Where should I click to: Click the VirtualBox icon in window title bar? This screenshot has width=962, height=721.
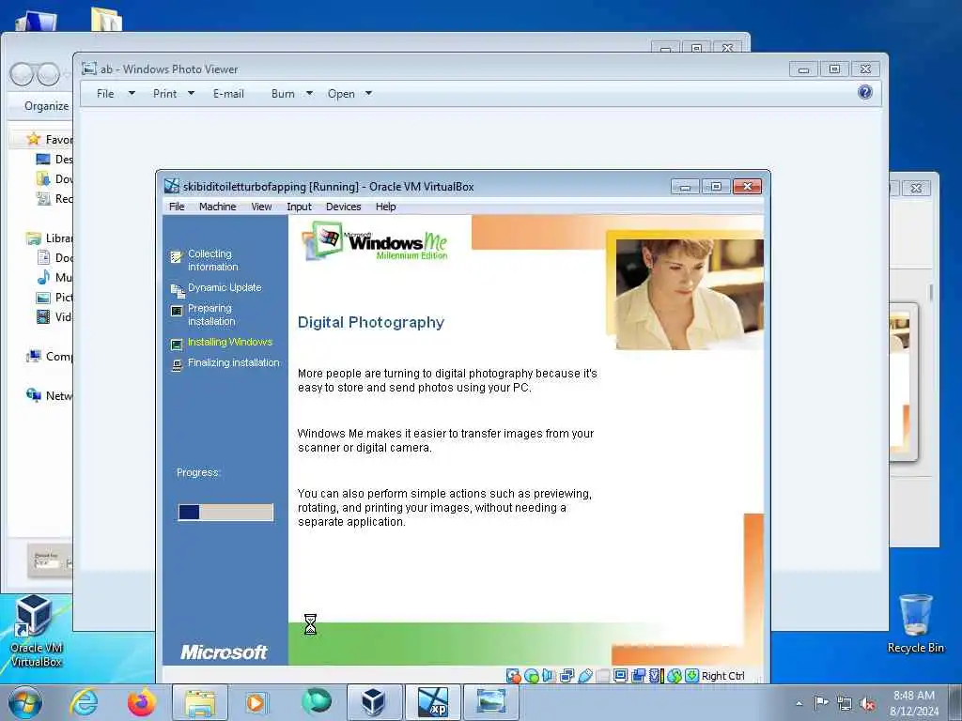[172, 187]
